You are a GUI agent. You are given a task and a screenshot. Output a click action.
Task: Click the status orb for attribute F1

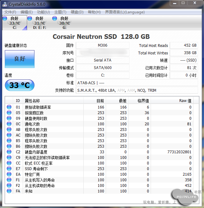click(x=9, y=180)
